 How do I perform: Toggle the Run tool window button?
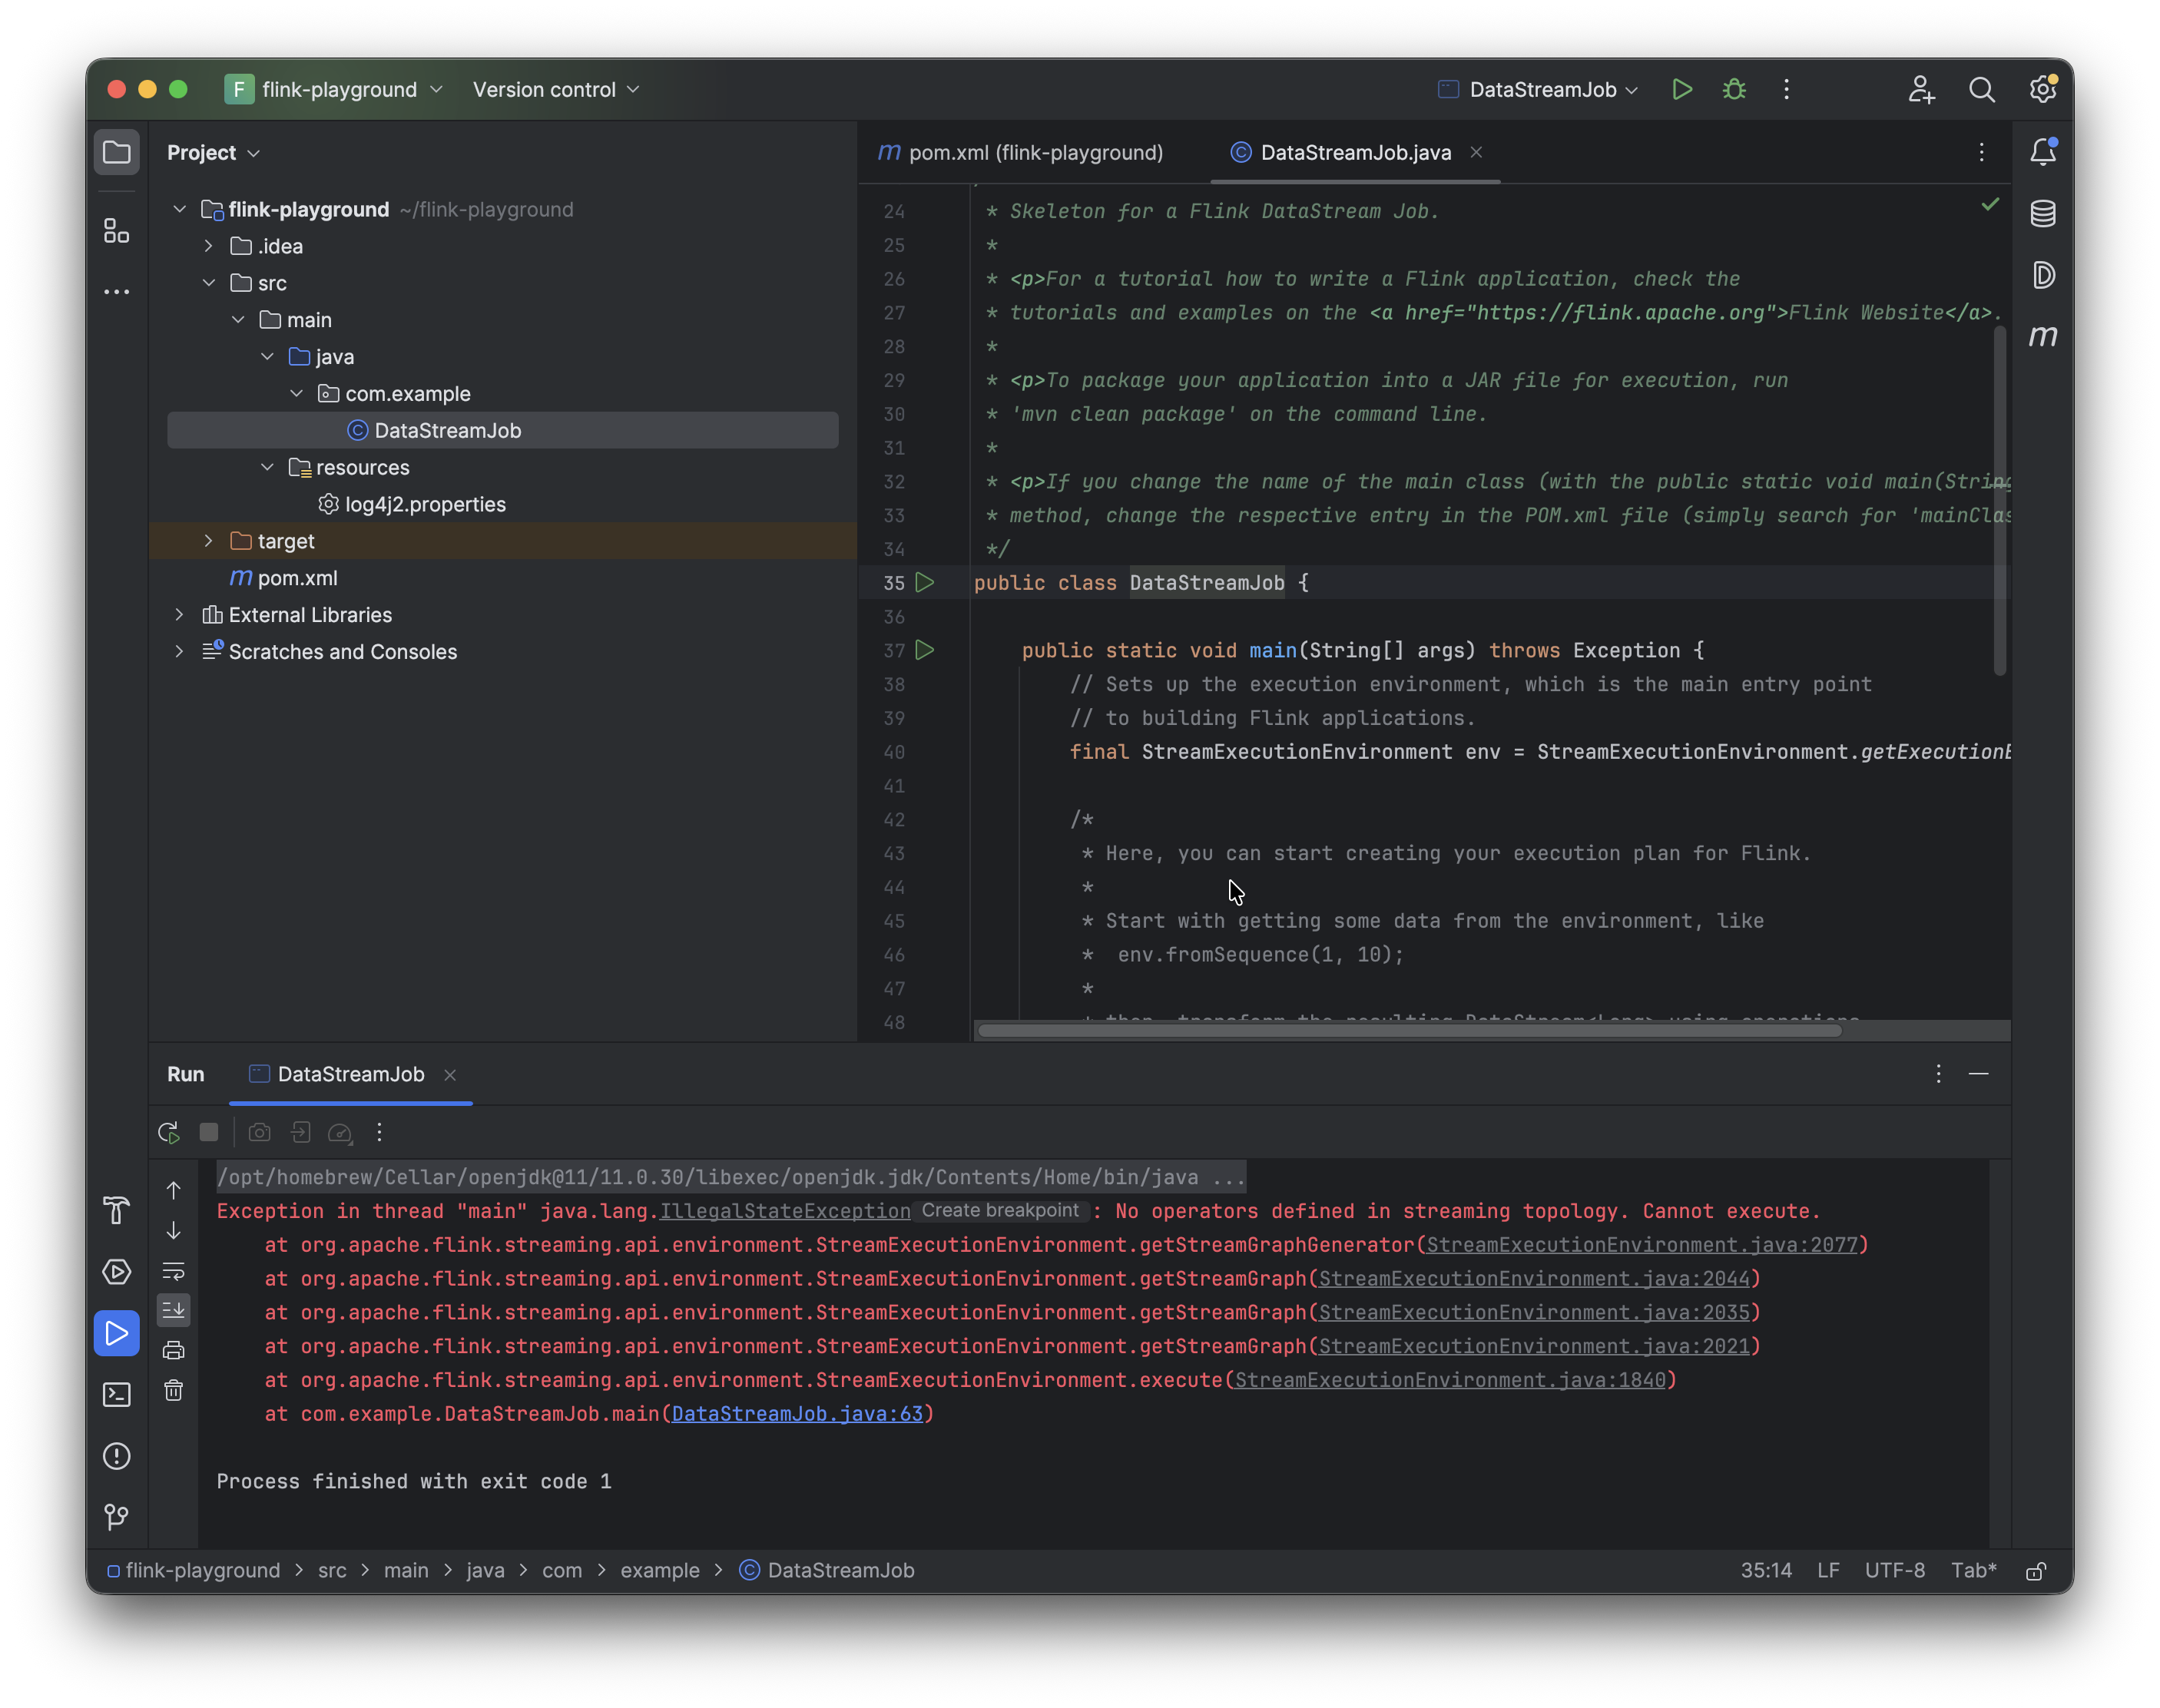click(x=117, y=1333)
